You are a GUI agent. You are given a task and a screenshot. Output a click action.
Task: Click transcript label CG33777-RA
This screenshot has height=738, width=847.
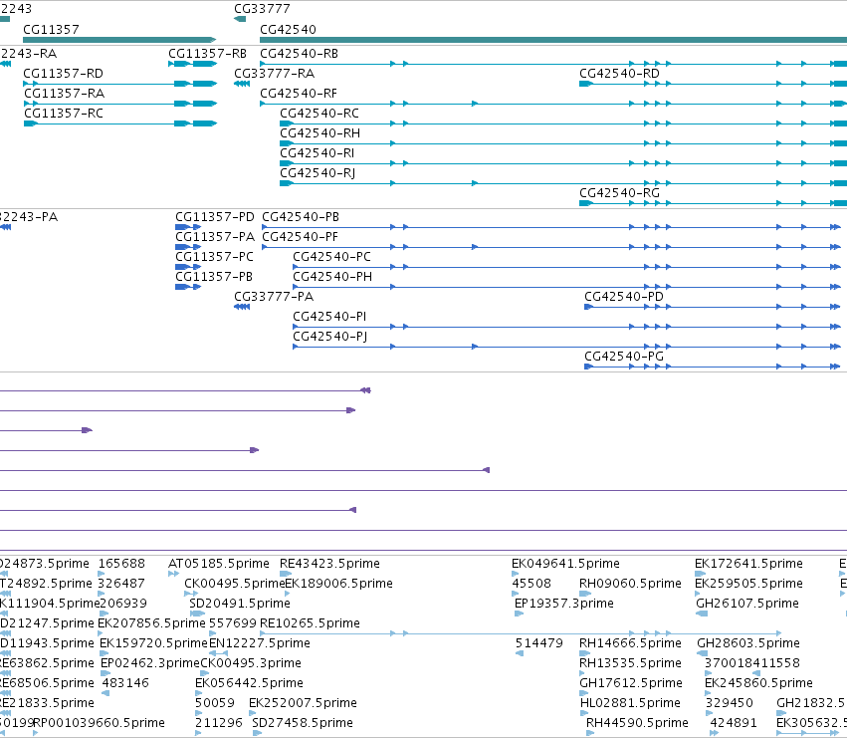click(x=274, y=74)
